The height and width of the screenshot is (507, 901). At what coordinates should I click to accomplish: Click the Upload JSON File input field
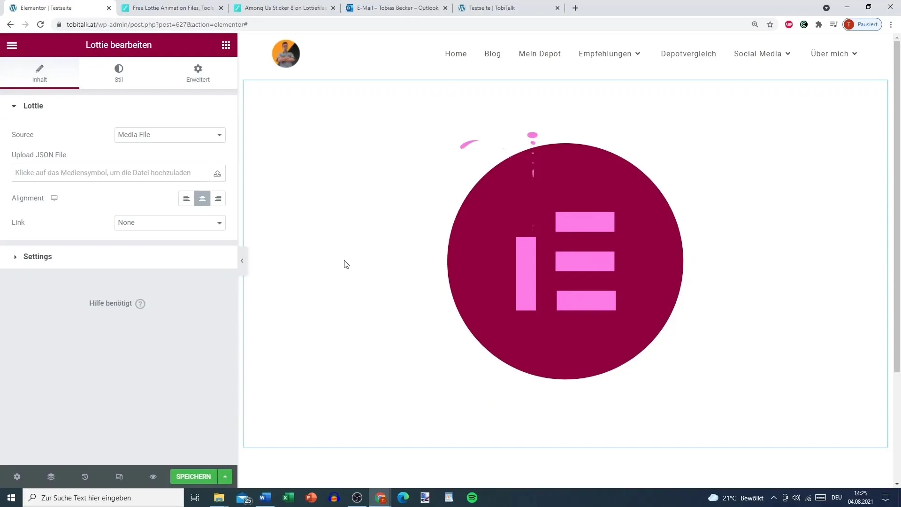(x=110, y=173)
